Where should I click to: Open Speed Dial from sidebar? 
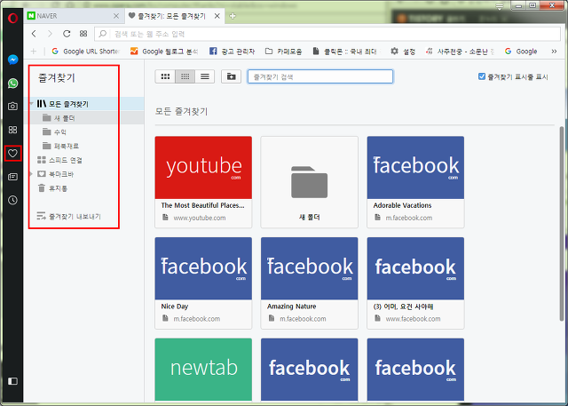tap(12, 130)
